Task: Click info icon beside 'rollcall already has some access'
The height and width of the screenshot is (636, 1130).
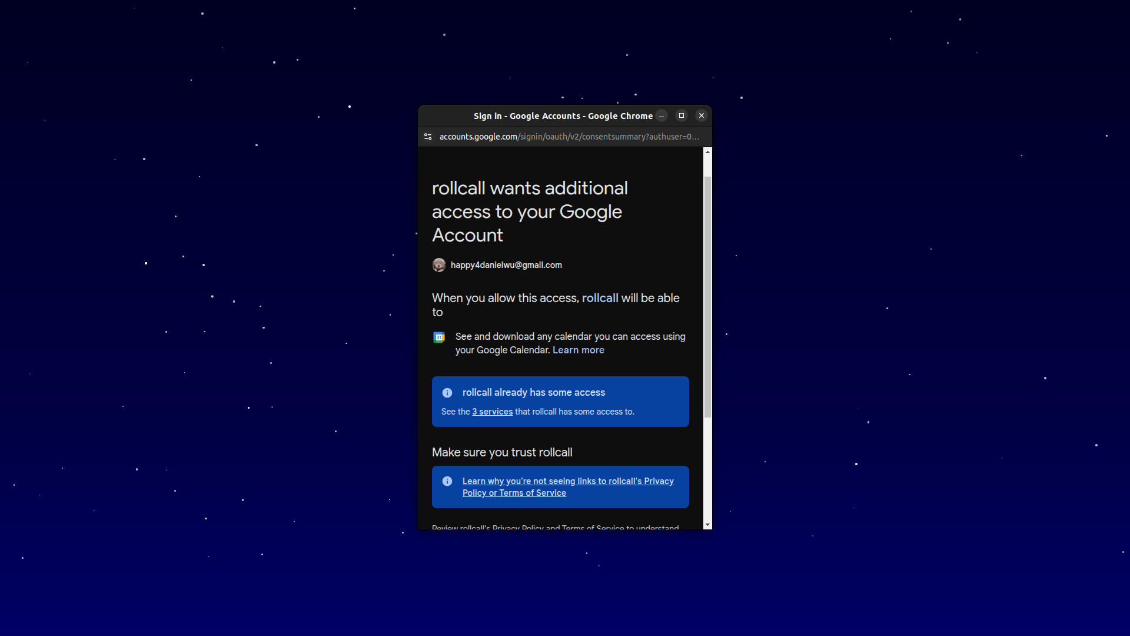Action: click(447, 393)
